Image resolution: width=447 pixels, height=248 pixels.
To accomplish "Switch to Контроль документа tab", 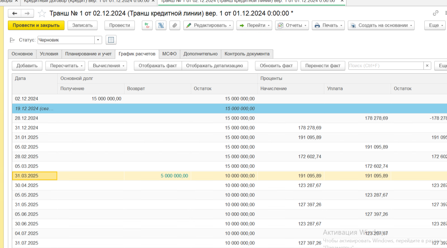I will pos(247,54).
